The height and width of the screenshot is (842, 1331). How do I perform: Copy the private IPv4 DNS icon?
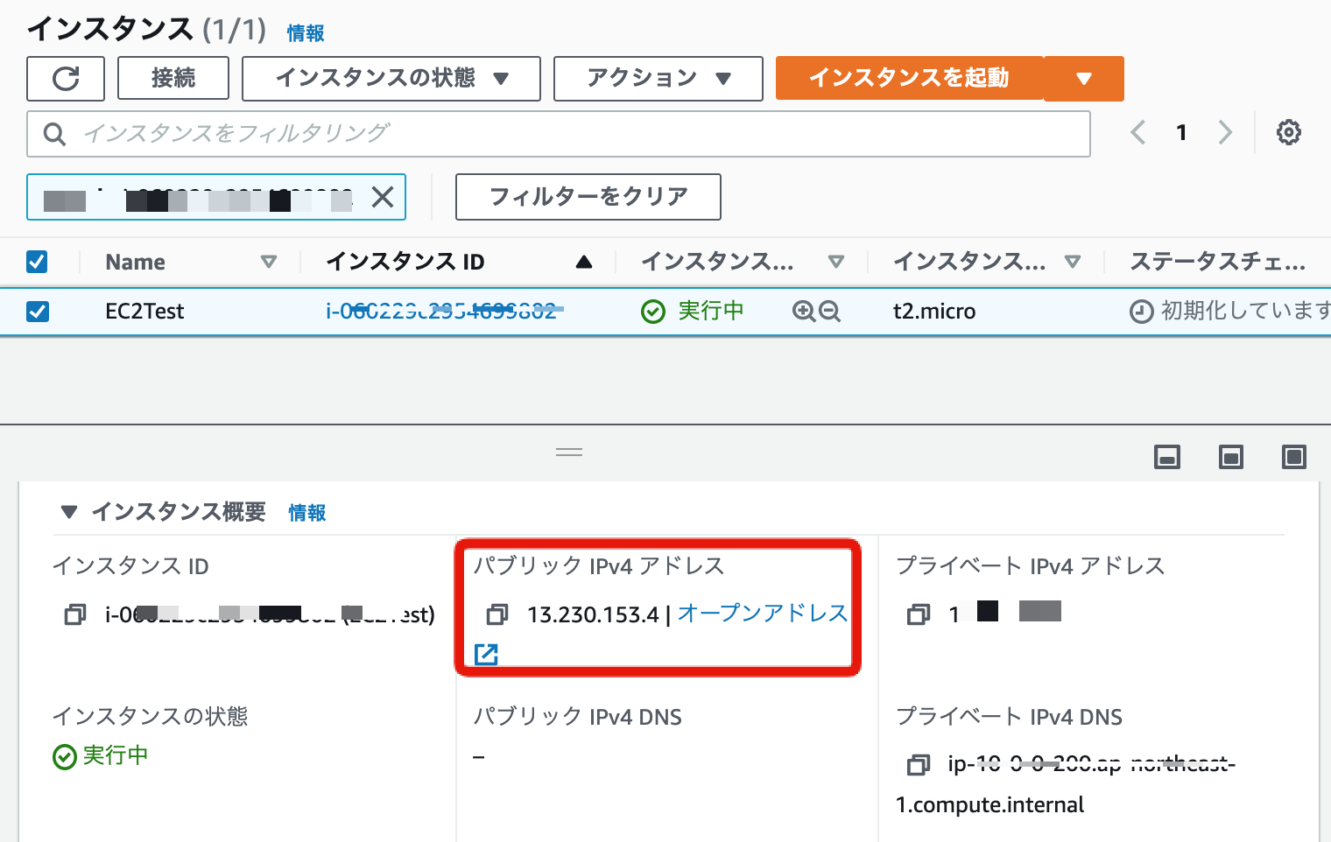[x=919, y=765]
